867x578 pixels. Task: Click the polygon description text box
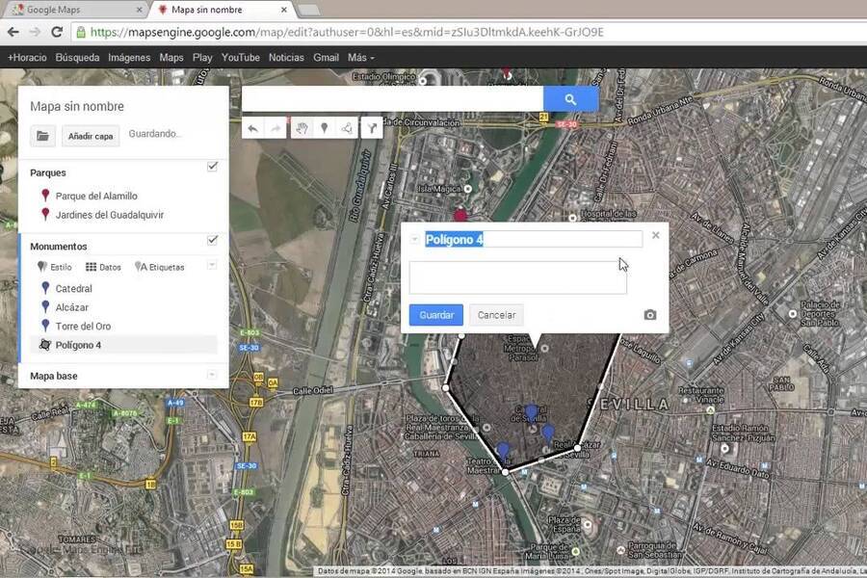(x=517, y=277)
